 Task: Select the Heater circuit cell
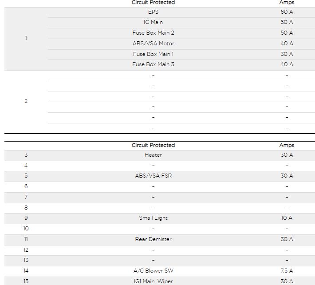point(153,155)
